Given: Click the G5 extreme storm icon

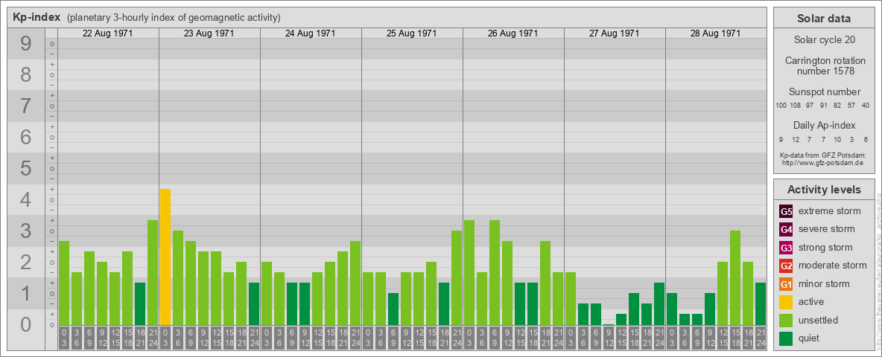Looking at the screenshot, I should tap(786, 211).
